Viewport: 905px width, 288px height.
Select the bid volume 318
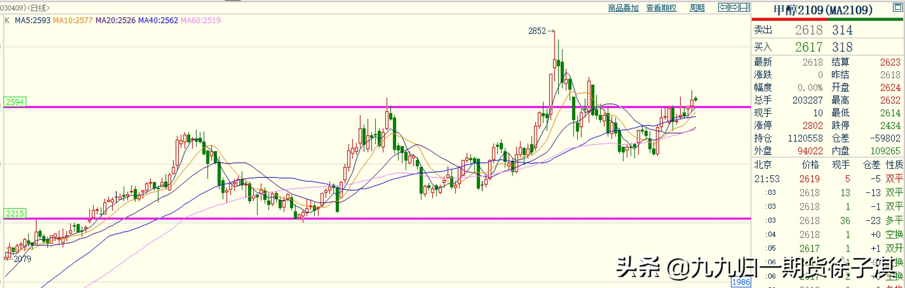842,47
